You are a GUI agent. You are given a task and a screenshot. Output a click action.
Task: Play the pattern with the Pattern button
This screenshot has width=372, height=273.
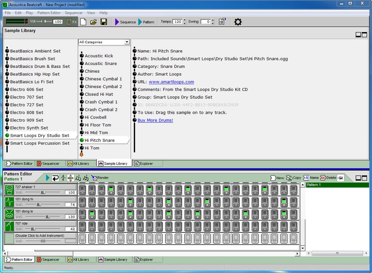coord(146,22)
